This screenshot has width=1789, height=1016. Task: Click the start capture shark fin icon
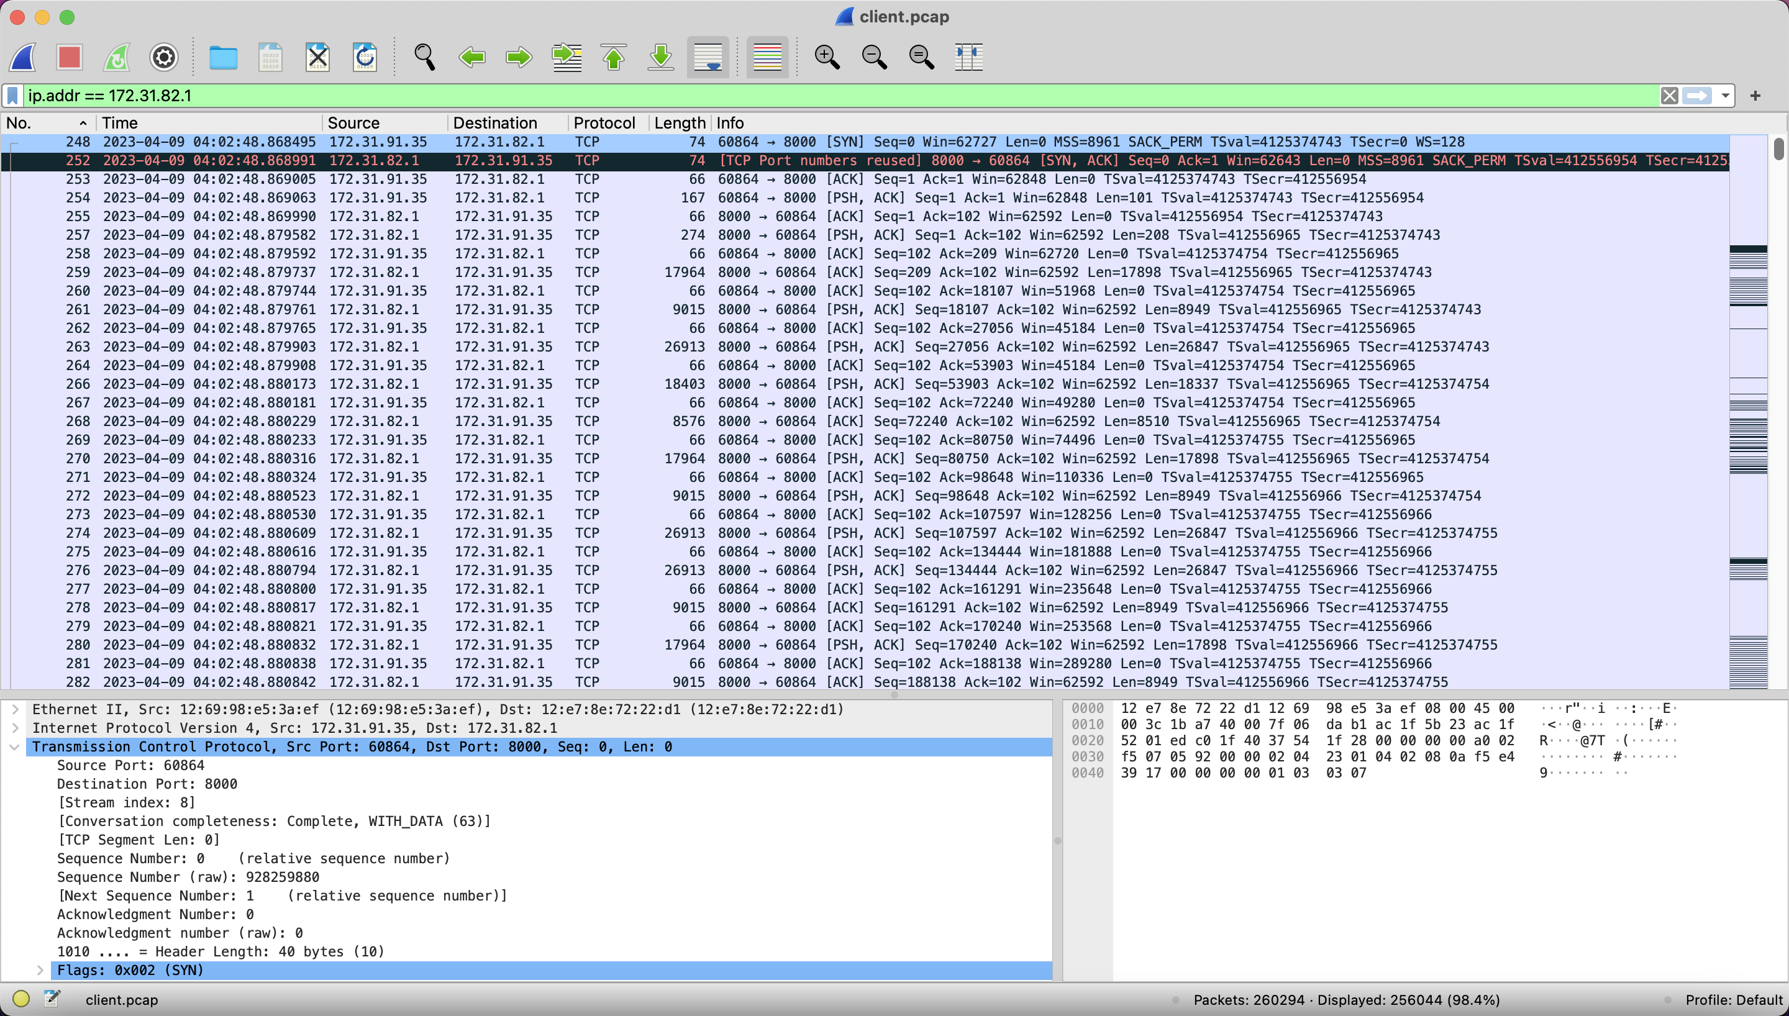[x=23, y=57]
